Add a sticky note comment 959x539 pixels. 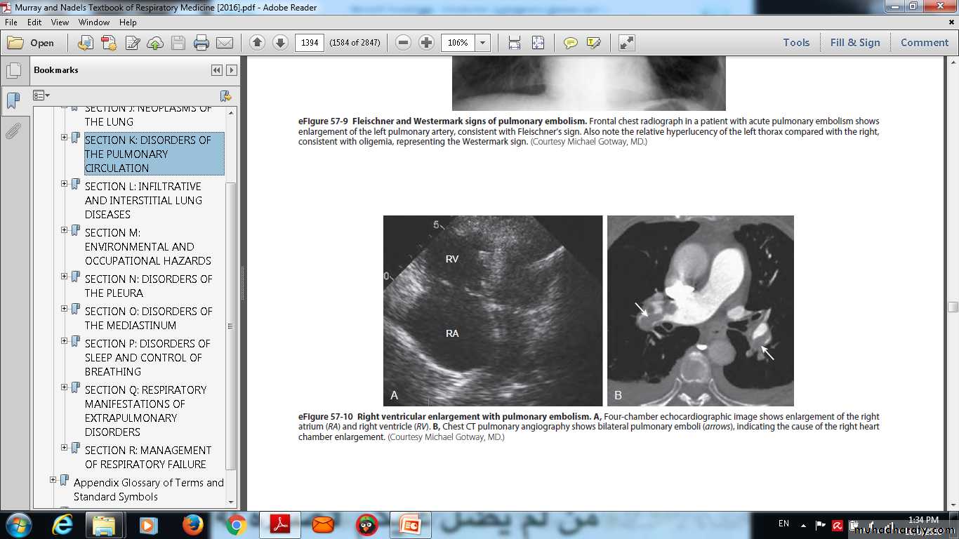pyautogui.click(x=571, y=43)
